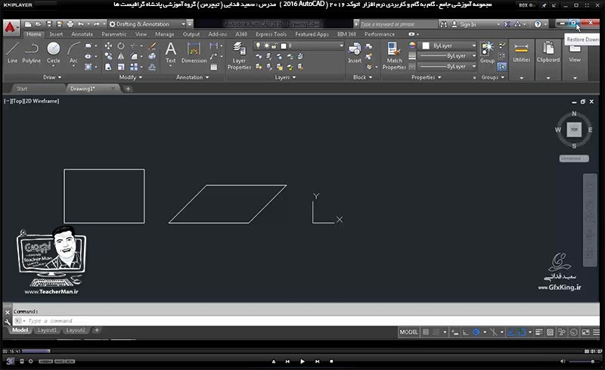Click the Plot print icon in quick access

pos(70,24)
